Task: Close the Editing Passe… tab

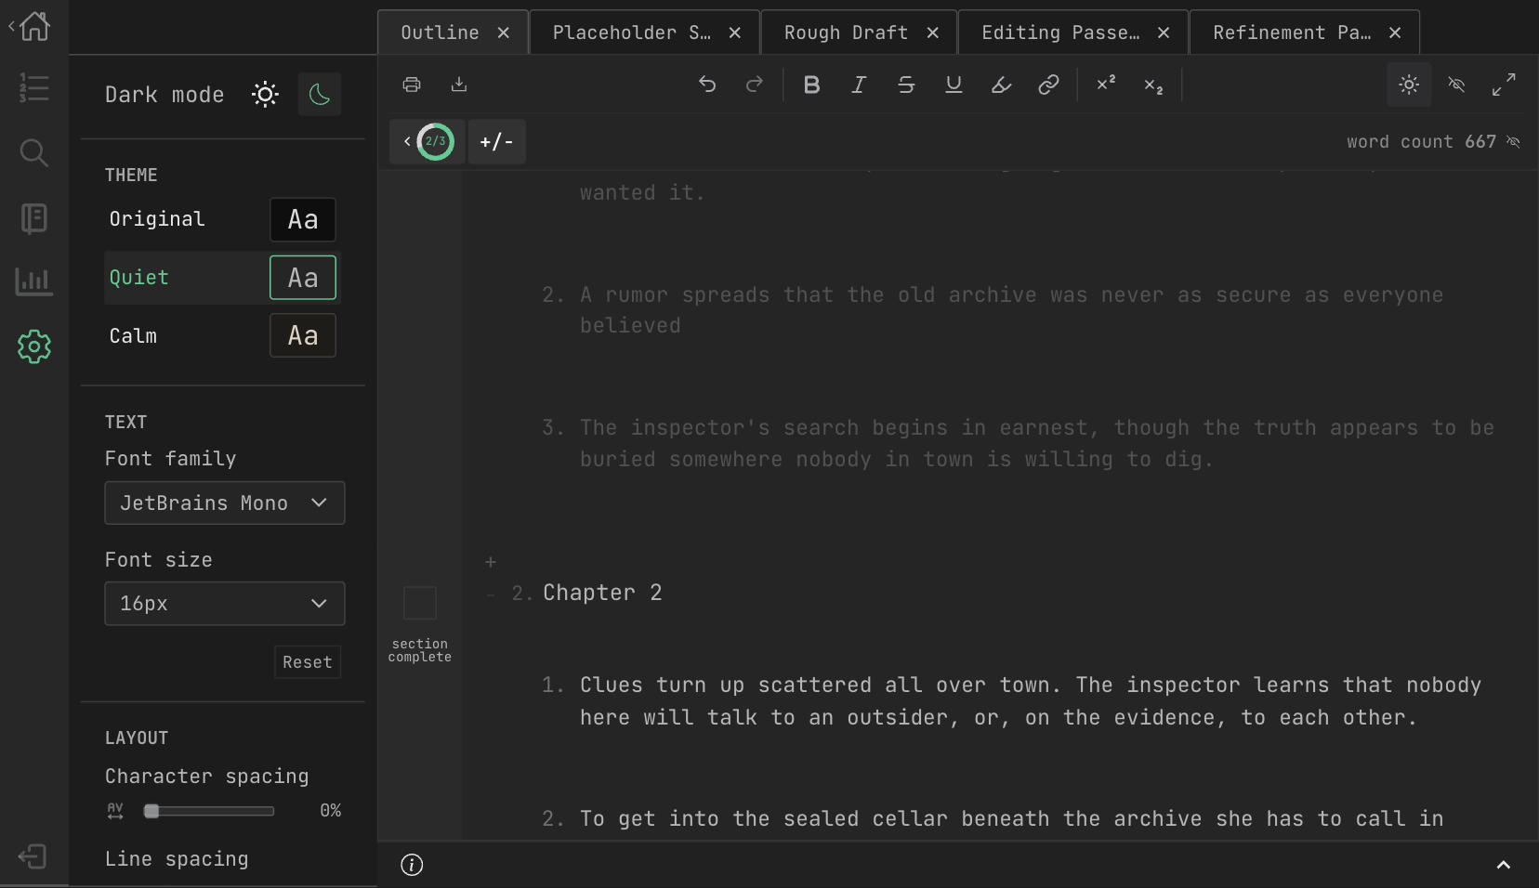Action: click(1164, 33)
